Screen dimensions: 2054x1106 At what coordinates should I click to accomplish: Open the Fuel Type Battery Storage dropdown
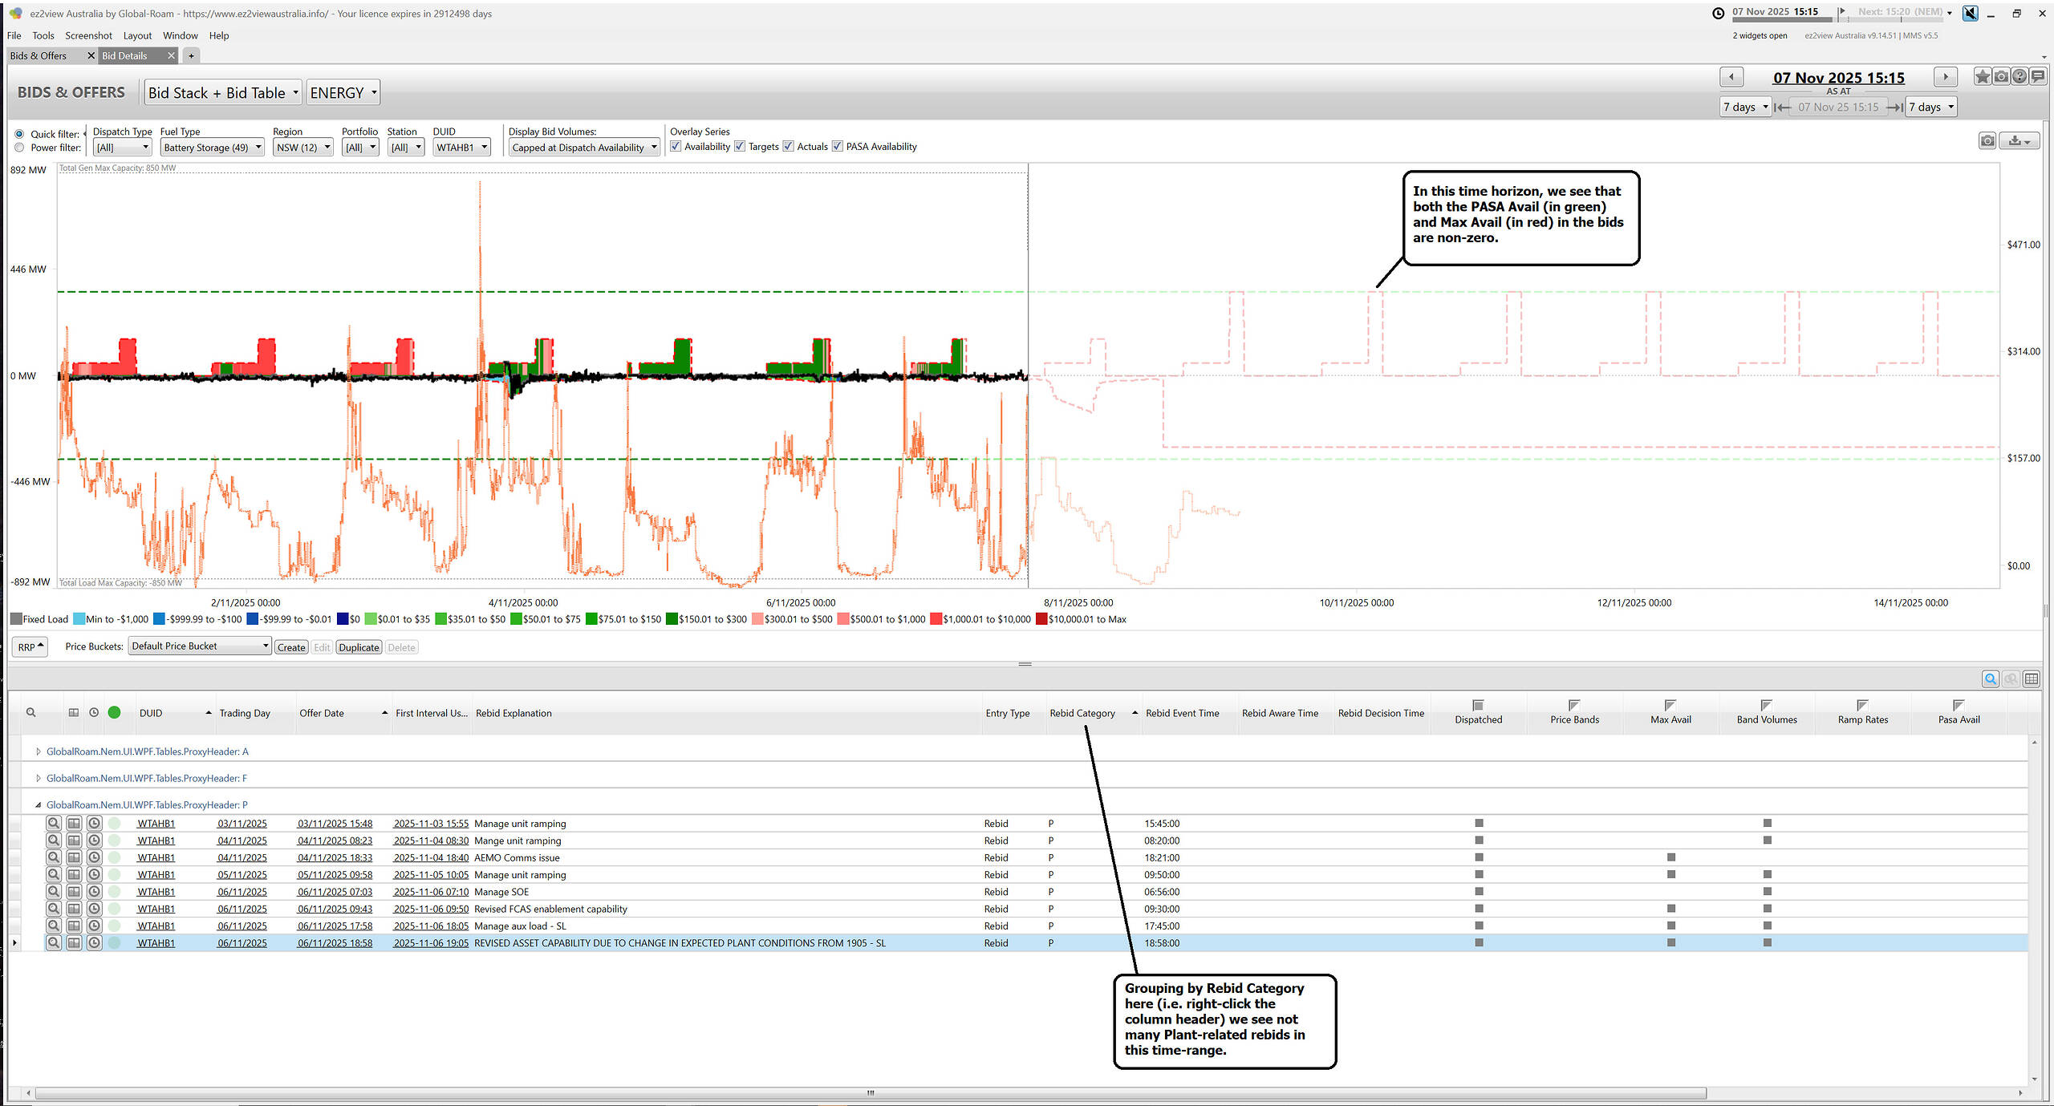point(212,148)
